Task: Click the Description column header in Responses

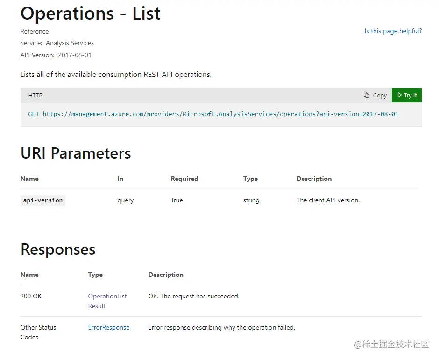Action: [x=166, y=275]
